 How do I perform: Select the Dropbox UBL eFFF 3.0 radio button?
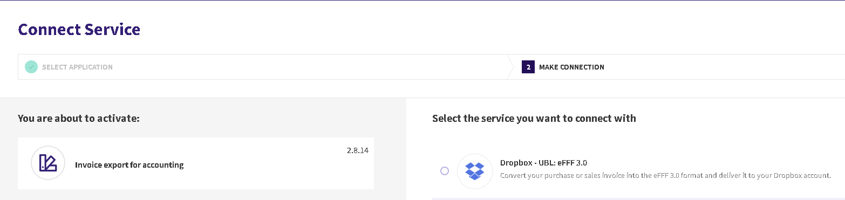(445, 171)
